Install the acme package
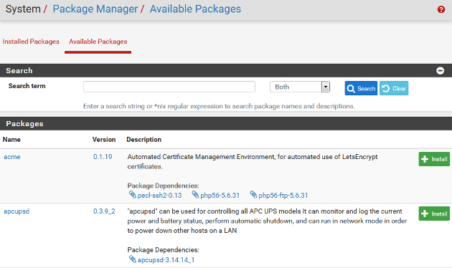 pos(434,159)
